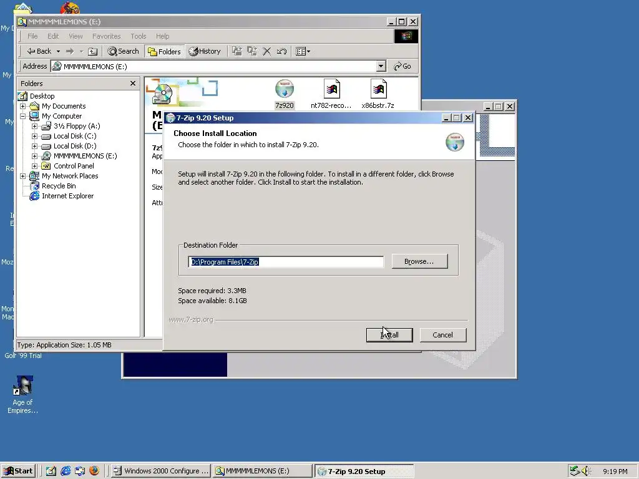The height and width of the screenshot is (479, 639).
Task: Click the Search toolbar button
Action: (123, 51)
